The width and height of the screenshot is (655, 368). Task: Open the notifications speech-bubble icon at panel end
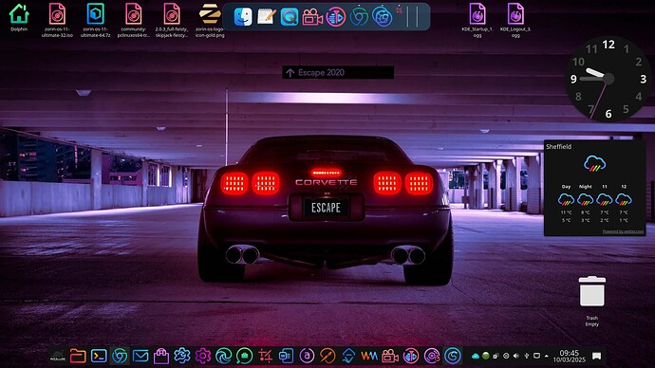596,356
